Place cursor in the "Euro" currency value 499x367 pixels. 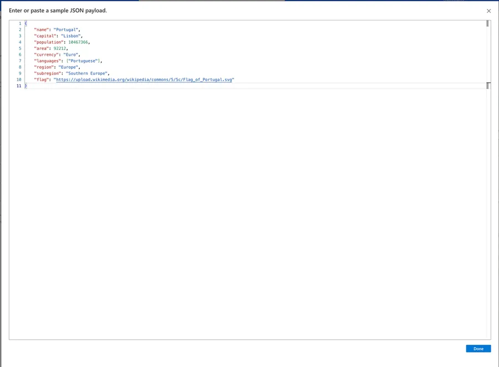click(71, 55)
